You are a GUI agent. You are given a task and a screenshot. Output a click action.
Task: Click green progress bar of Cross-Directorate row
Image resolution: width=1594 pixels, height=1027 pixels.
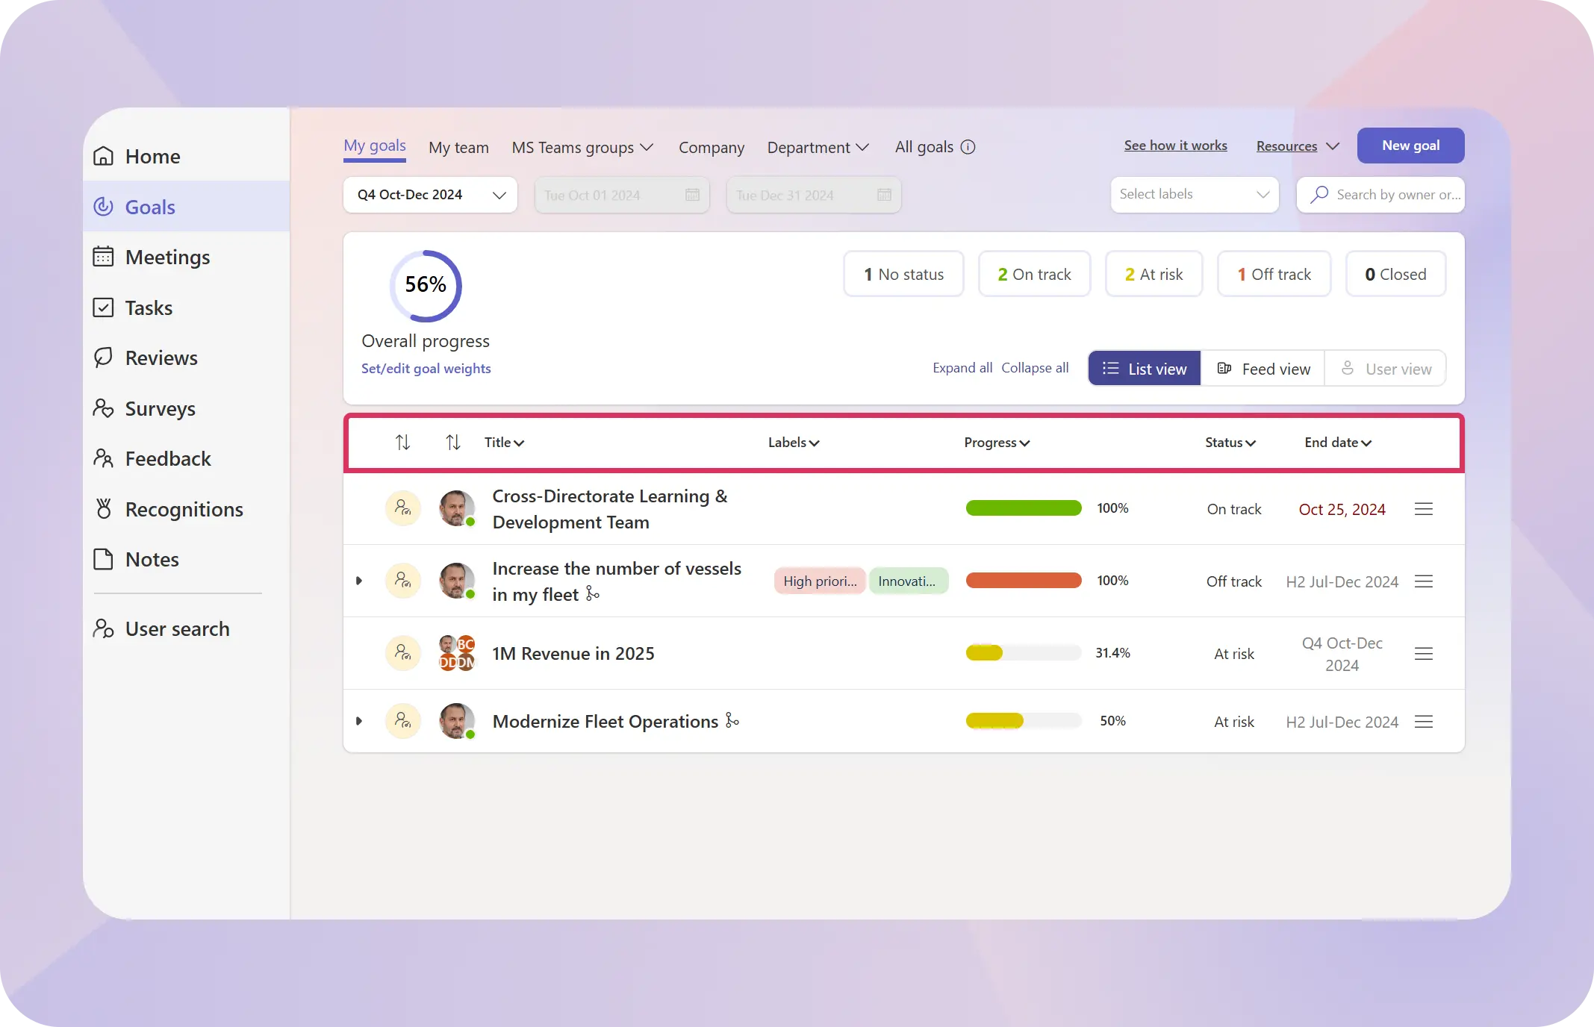tap(1024, 508)
